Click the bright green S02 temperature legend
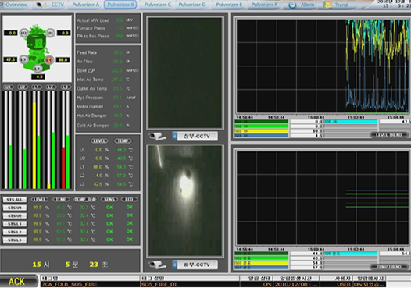Screen dimensions: 411x288 coord(261,258)
